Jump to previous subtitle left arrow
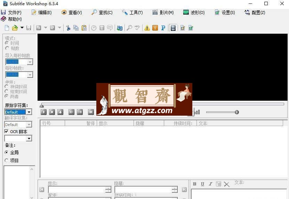Image resolution: width=289 pixels, height=199 pixels. 72,112
